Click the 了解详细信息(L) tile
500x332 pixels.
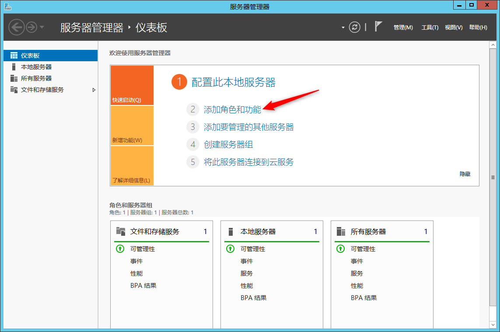point(132,165)
